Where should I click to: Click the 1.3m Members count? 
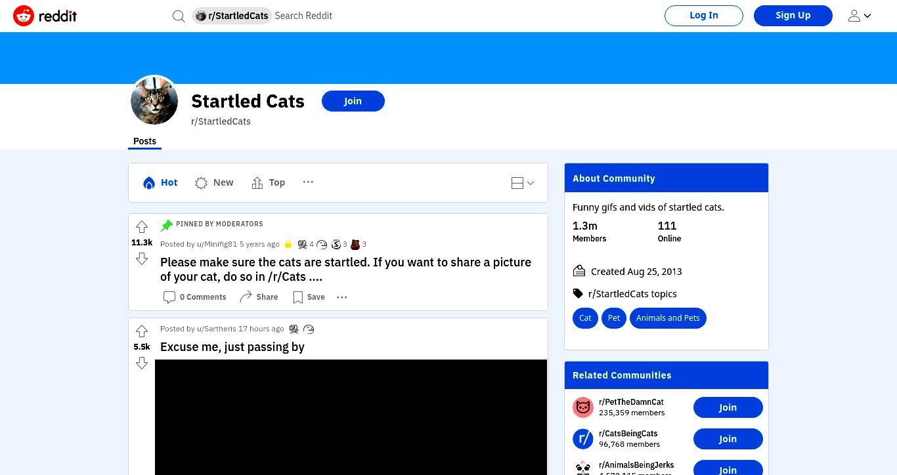coord(585,226)
